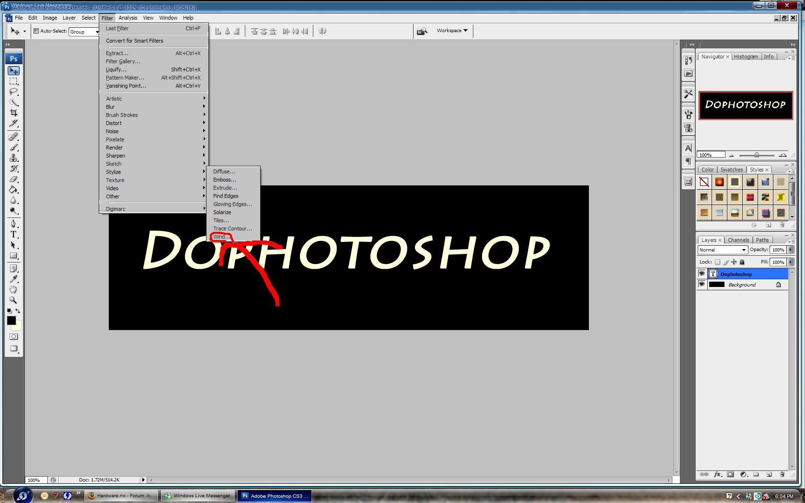
Task: Toggle Lock position
Action: [x=734, y=262]
